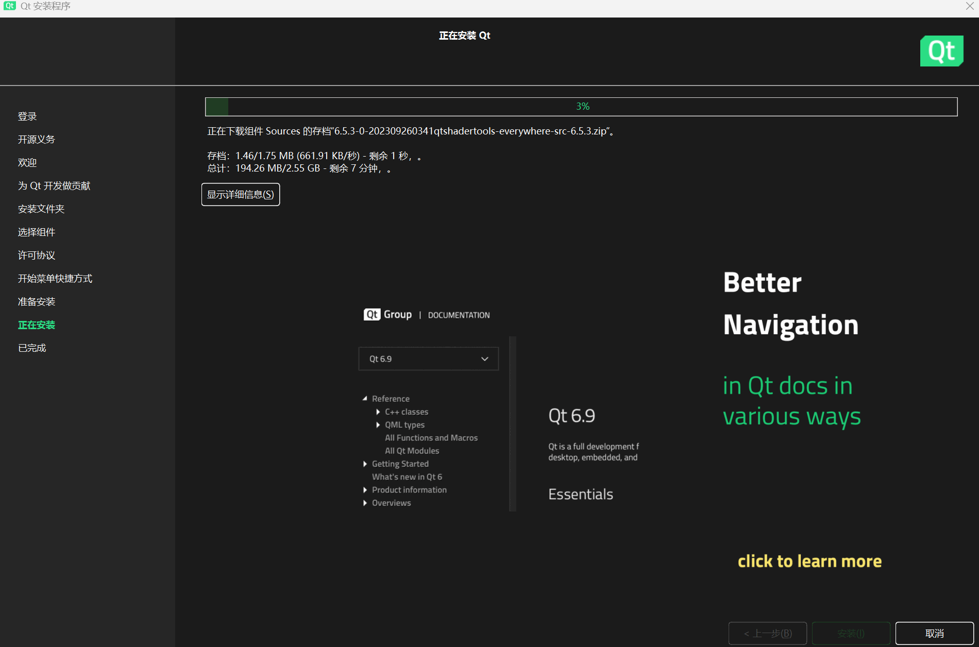Click the Essentials heading in banner
This screenshot has height=647, width=979.
(581, 495)
